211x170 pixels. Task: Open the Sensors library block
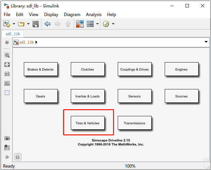(135, 96)
